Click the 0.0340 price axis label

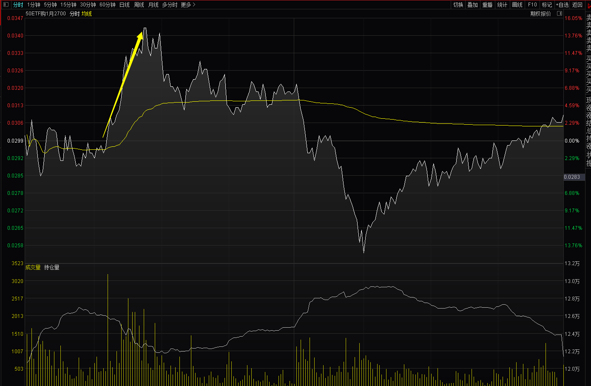tap(15, 36)
